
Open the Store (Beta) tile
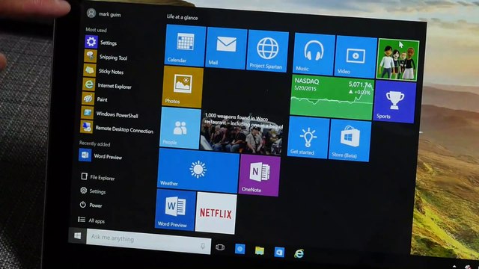pyautogui.click(x=350, y=140)
